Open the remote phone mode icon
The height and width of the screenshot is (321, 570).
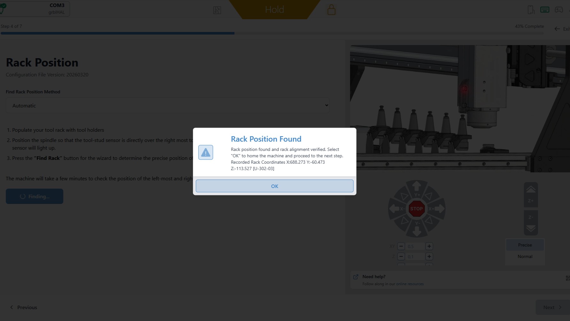[x=531, y=10]
